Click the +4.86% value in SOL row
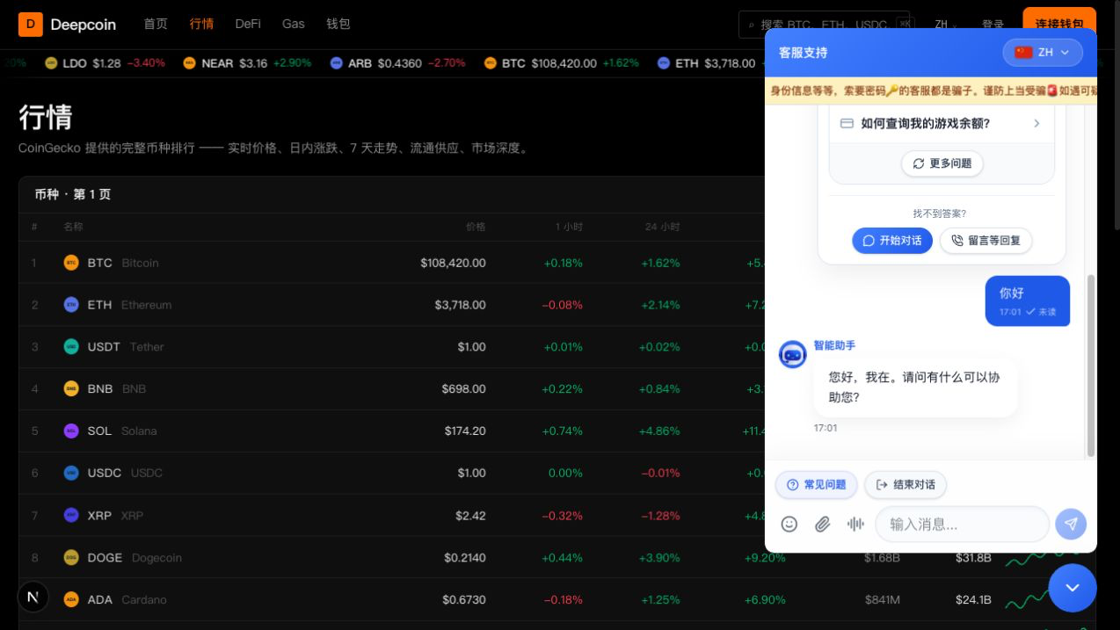The image size is (1120, 630). pyautogui.click(x=660, y=431)
